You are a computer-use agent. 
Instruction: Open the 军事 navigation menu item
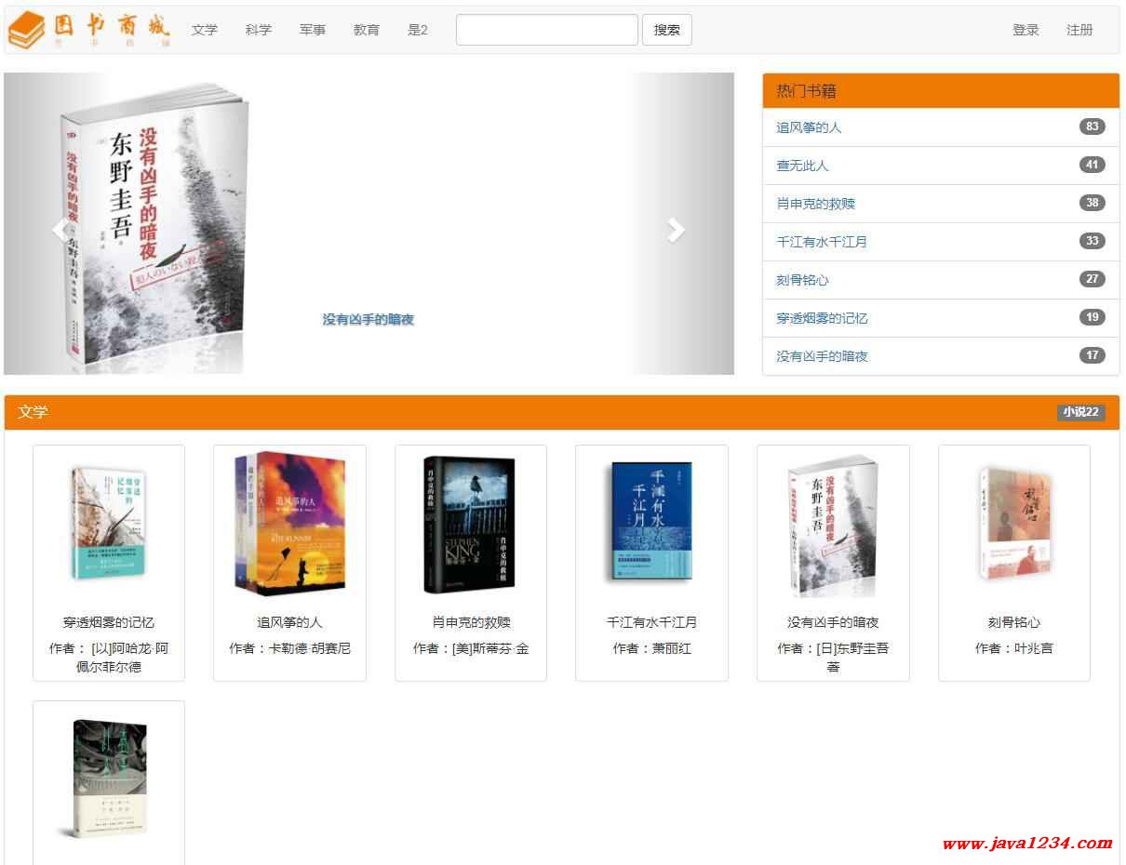pos(313,30)
